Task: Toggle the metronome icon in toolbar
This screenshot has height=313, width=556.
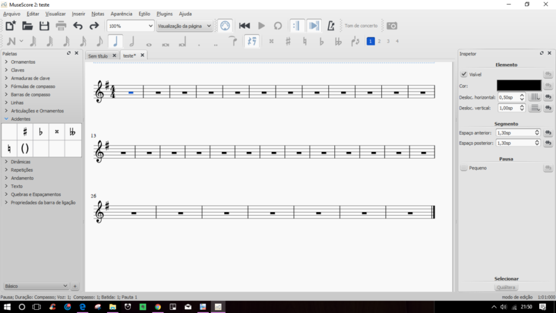Action: click(x=331, y=26)
